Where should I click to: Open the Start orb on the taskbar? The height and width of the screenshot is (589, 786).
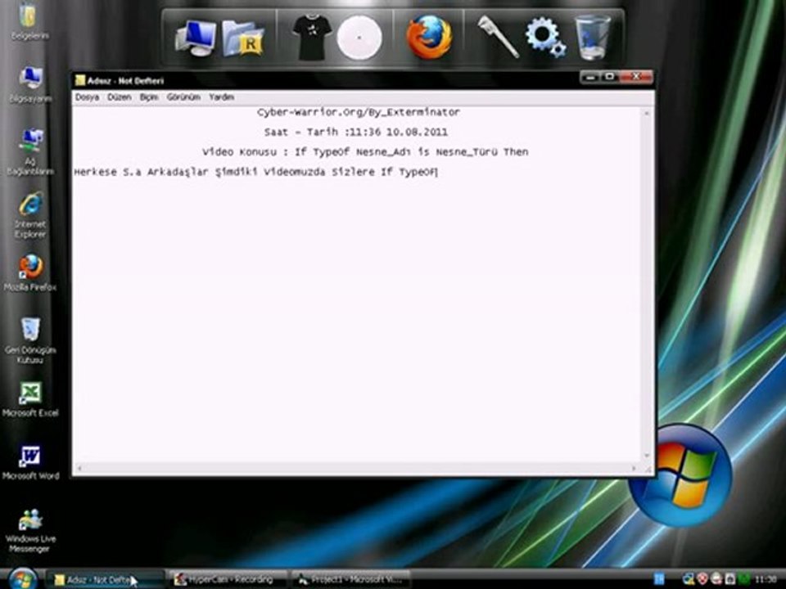[x=22, y=579]
